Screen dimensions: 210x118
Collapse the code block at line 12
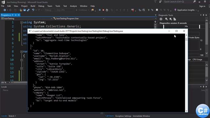22,69
